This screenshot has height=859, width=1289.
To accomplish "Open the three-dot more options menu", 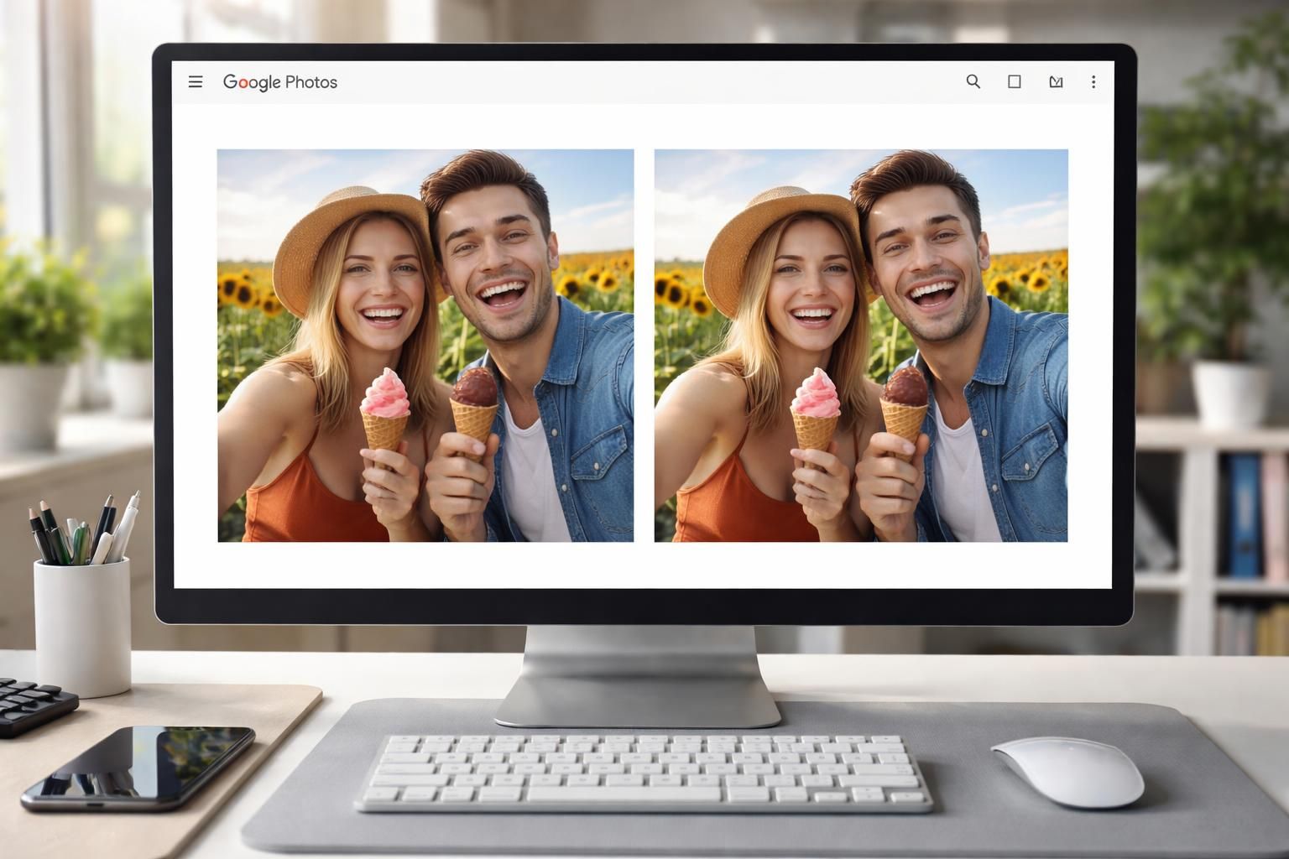I will 1093,82.
